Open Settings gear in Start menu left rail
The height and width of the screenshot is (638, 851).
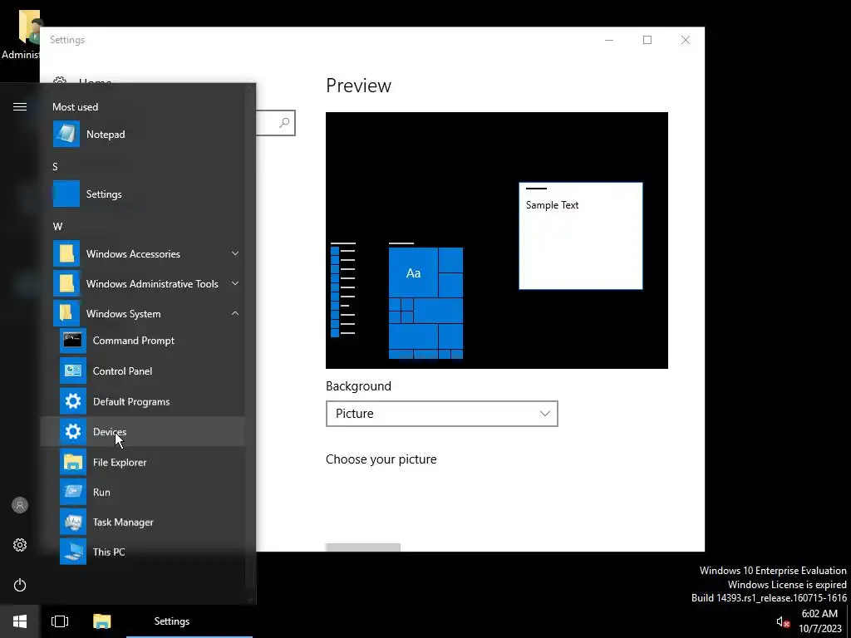coord(20,545)
